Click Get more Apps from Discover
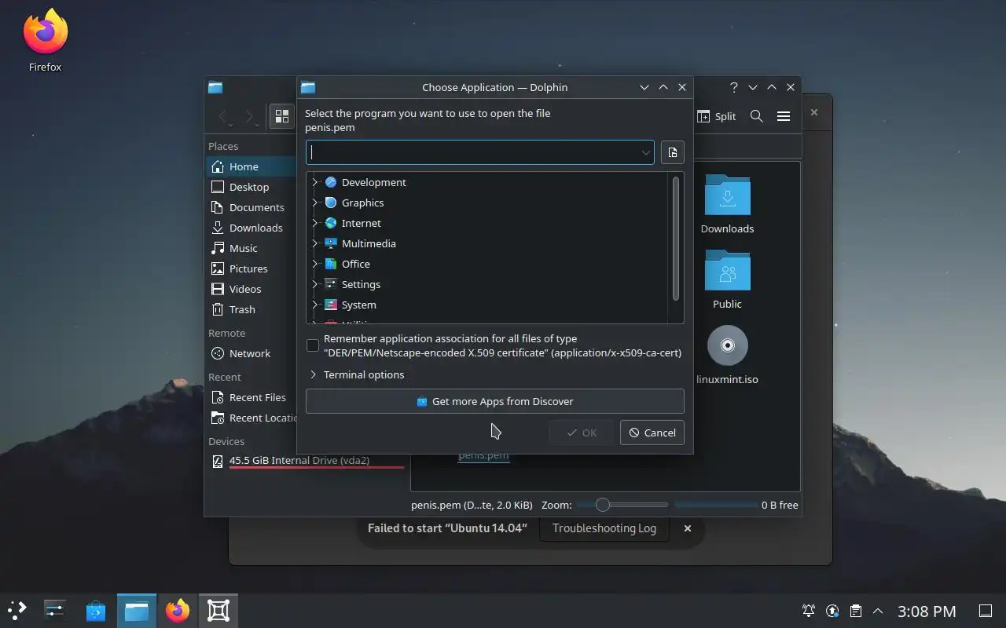This screenshot has width=1006, height=628. tap(495, 401)
